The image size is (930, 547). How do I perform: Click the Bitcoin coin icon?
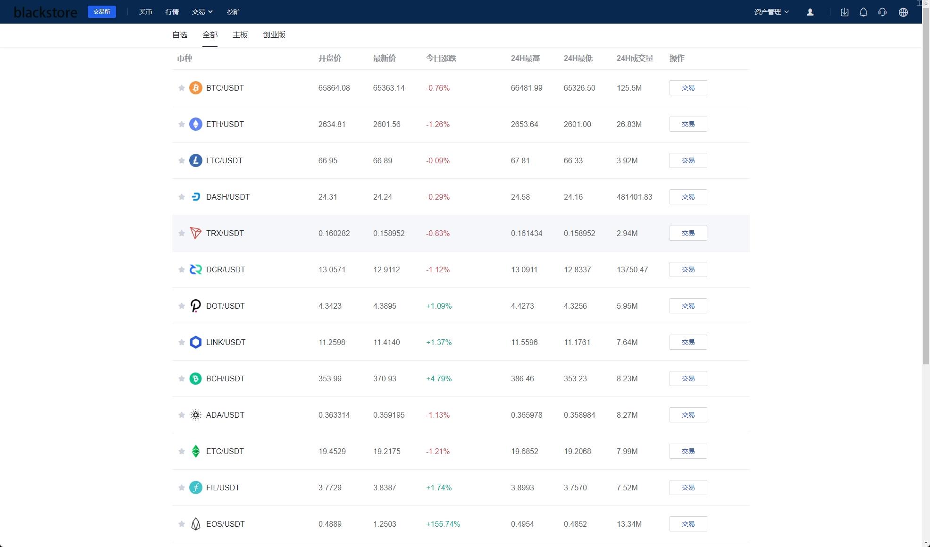click(x=195, y=88)
